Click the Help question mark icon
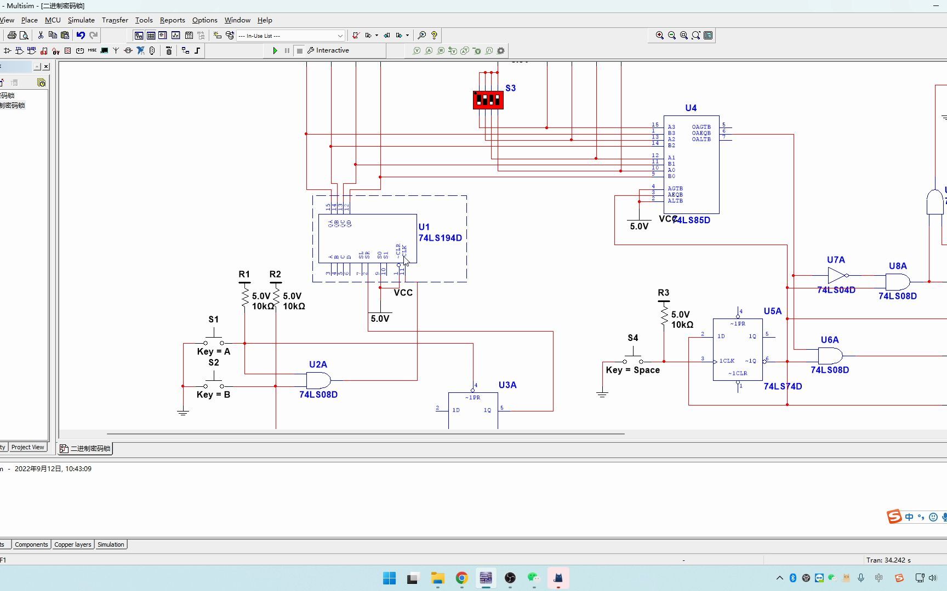The height and width of the screenshot is (591, 947). (434, 35)
